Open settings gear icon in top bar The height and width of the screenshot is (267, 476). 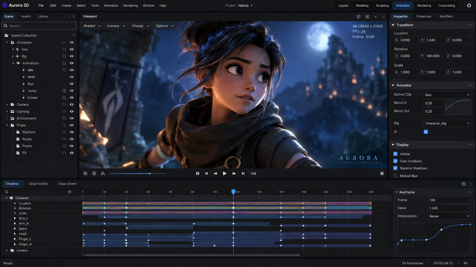click(x=469, y=6)
